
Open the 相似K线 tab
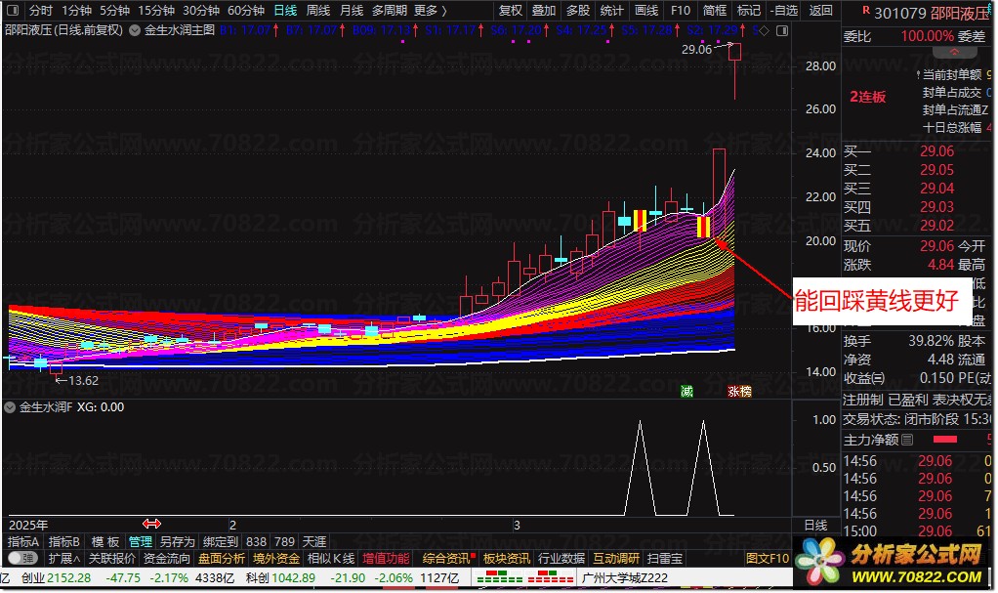click(x=331, y=558)
